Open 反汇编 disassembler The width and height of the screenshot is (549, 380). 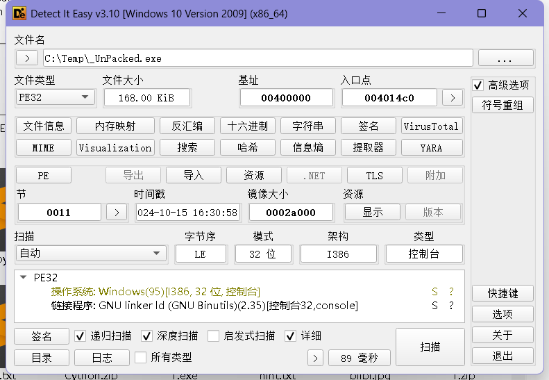click(187, 126)
